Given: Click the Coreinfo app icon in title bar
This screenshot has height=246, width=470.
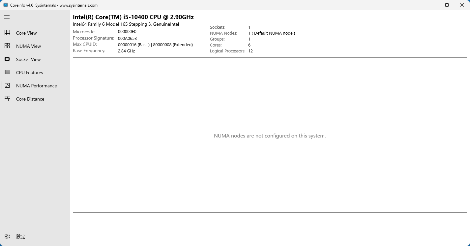Looking at the screenshot, I should pos(6,5).
